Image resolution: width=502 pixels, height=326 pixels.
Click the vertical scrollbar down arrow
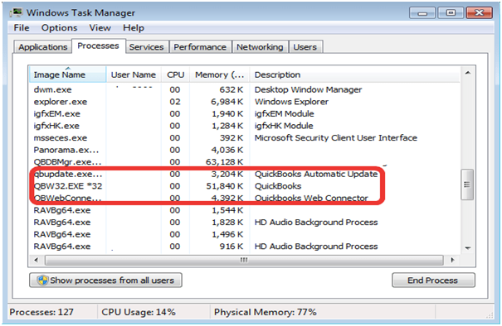(x=468, y=247)
